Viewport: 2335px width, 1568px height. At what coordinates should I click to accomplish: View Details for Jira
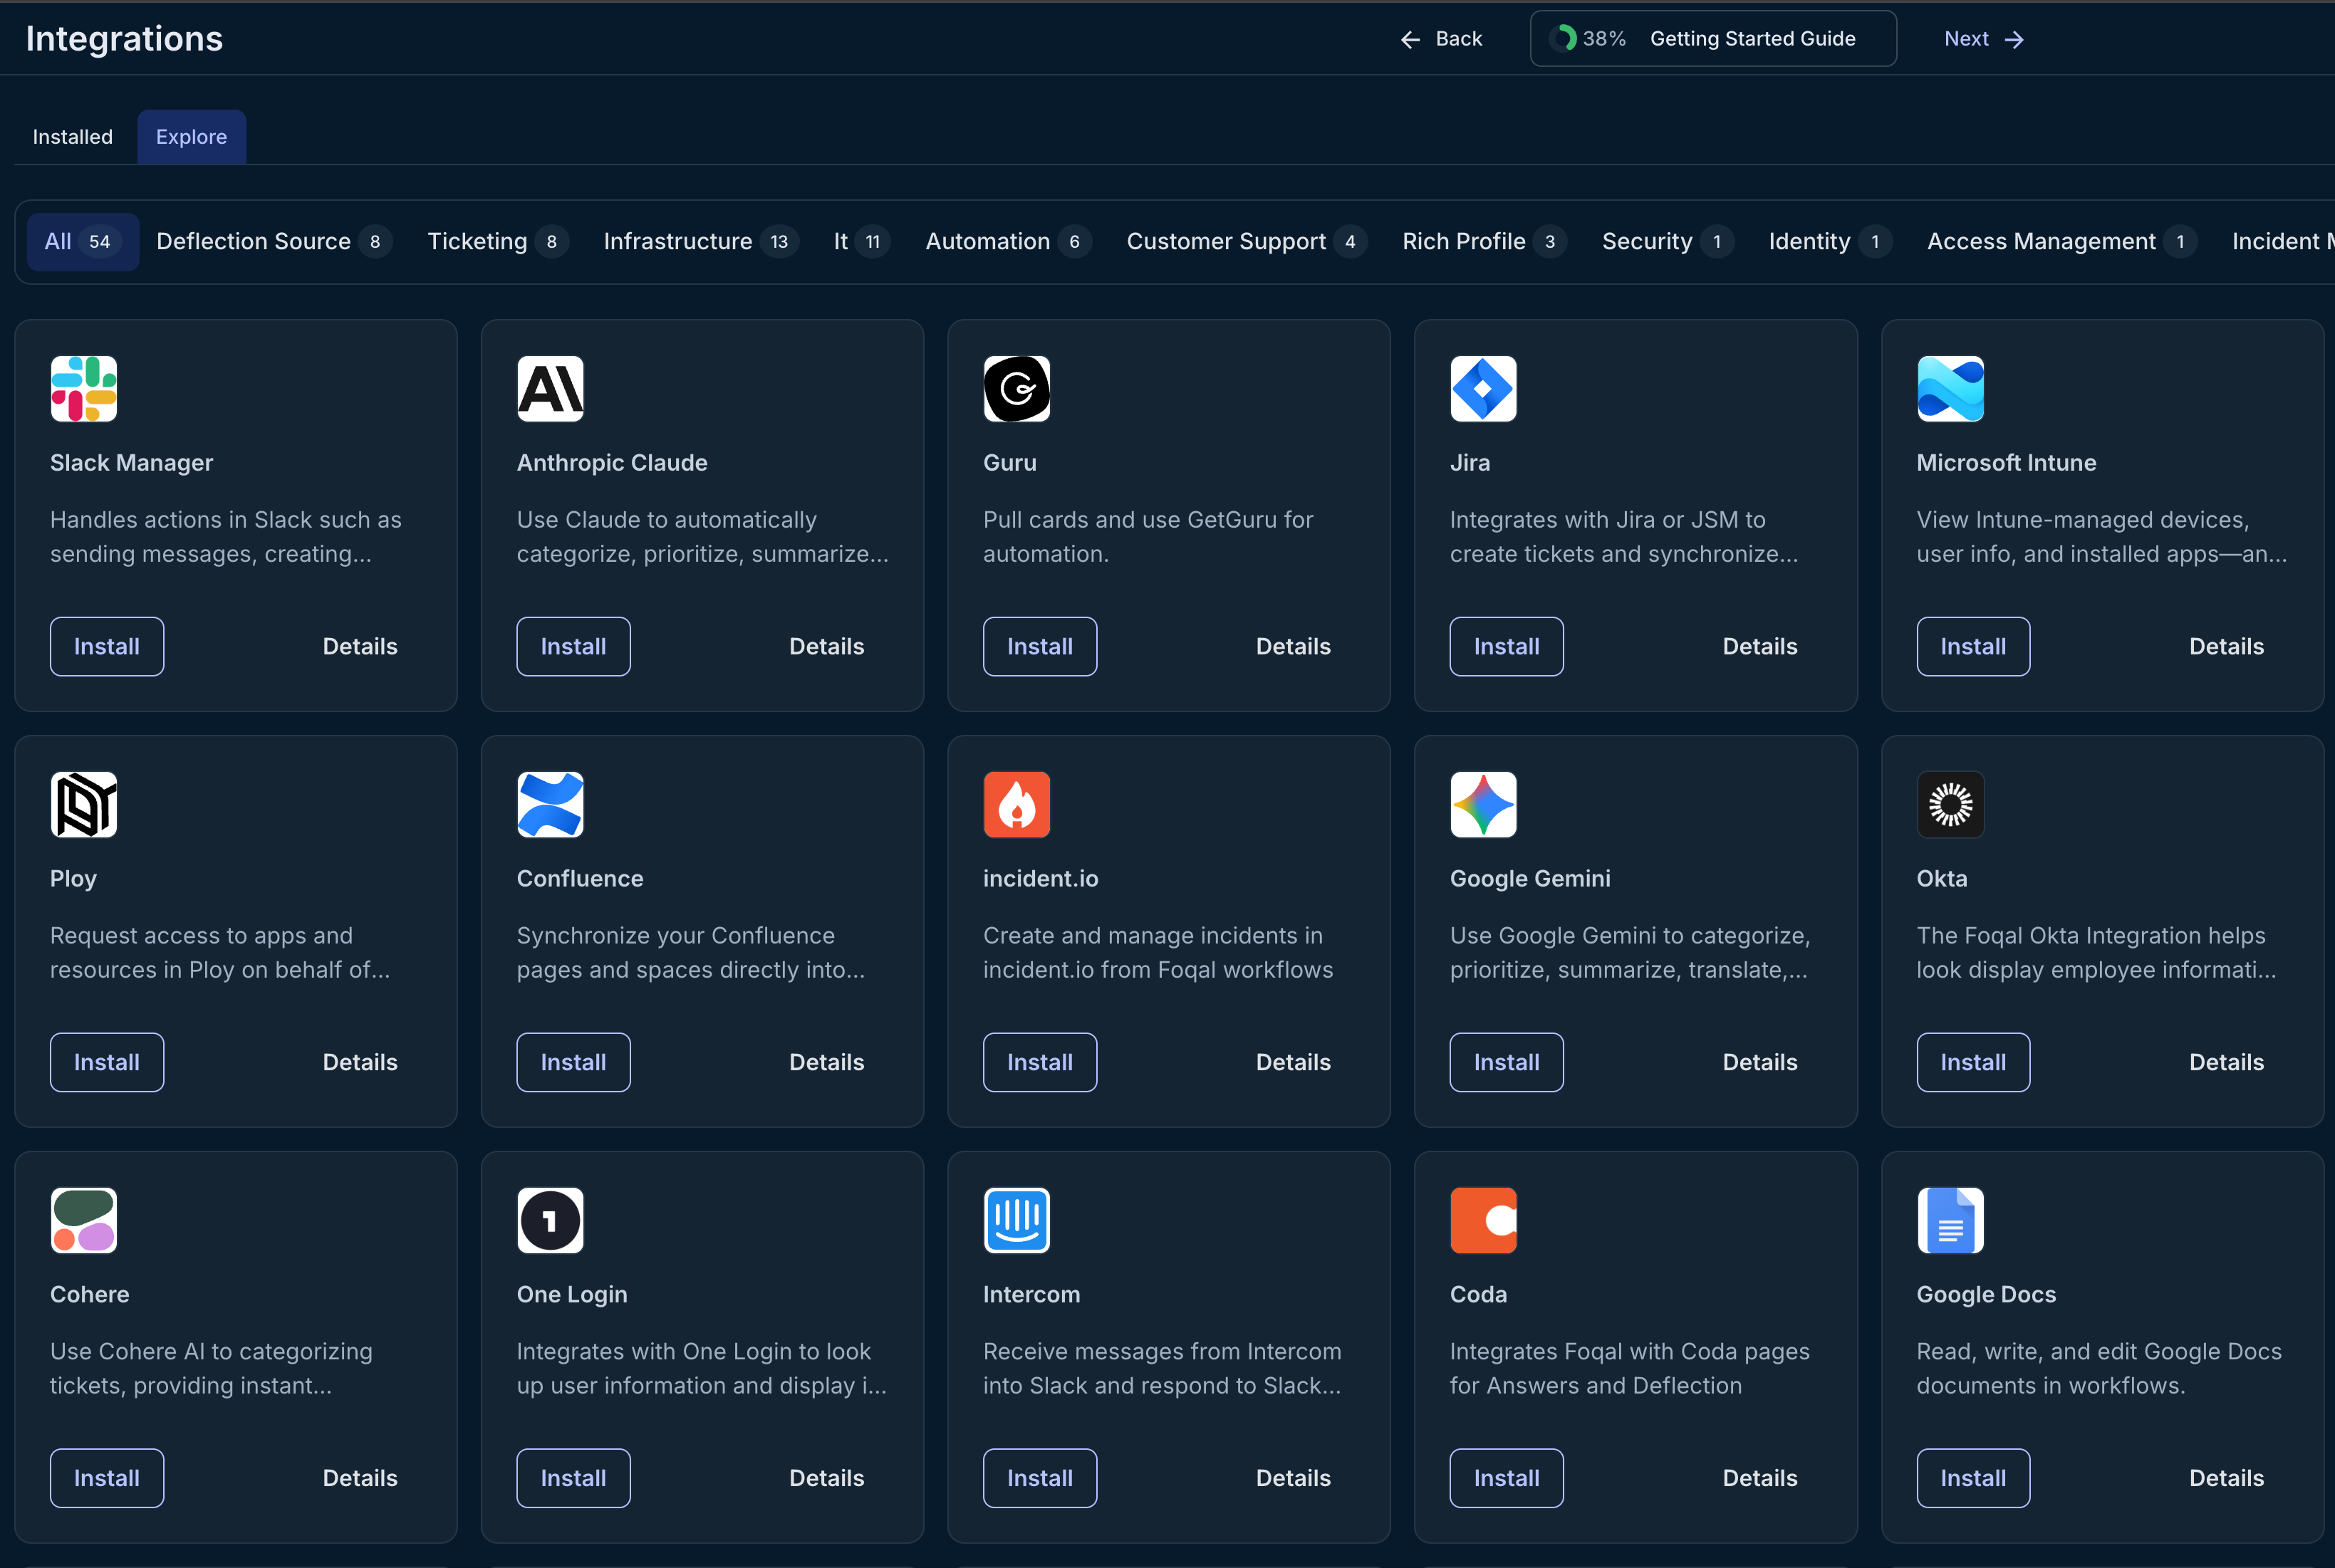(x=1759, y=647)
